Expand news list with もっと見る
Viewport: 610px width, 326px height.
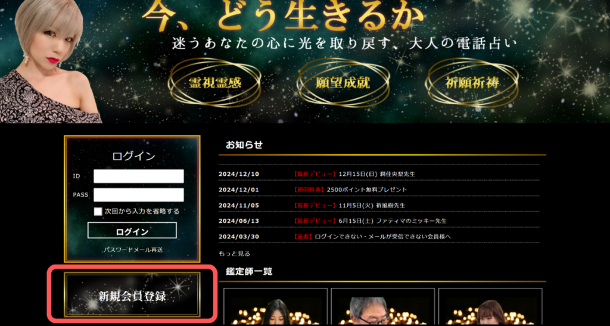234,253
